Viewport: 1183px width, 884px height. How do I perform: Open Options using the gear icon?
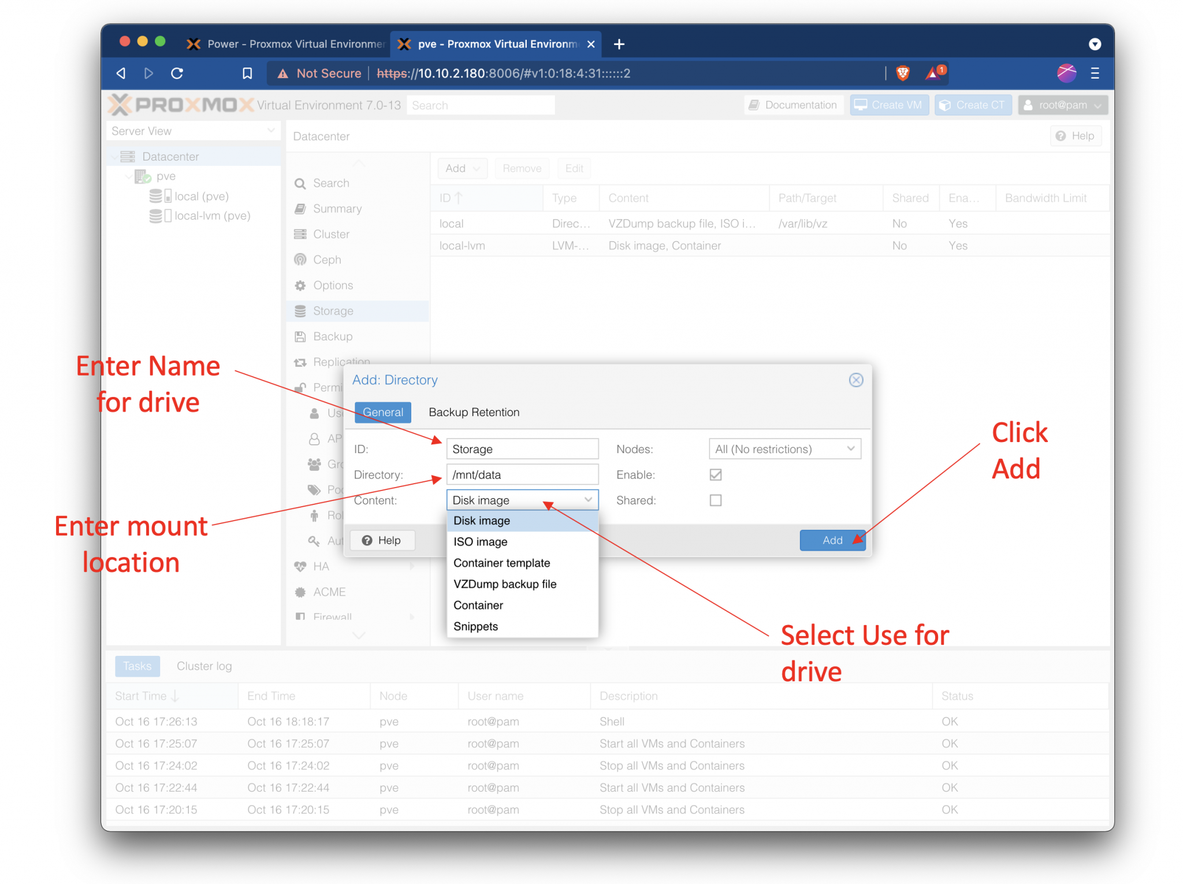[301, 285]
